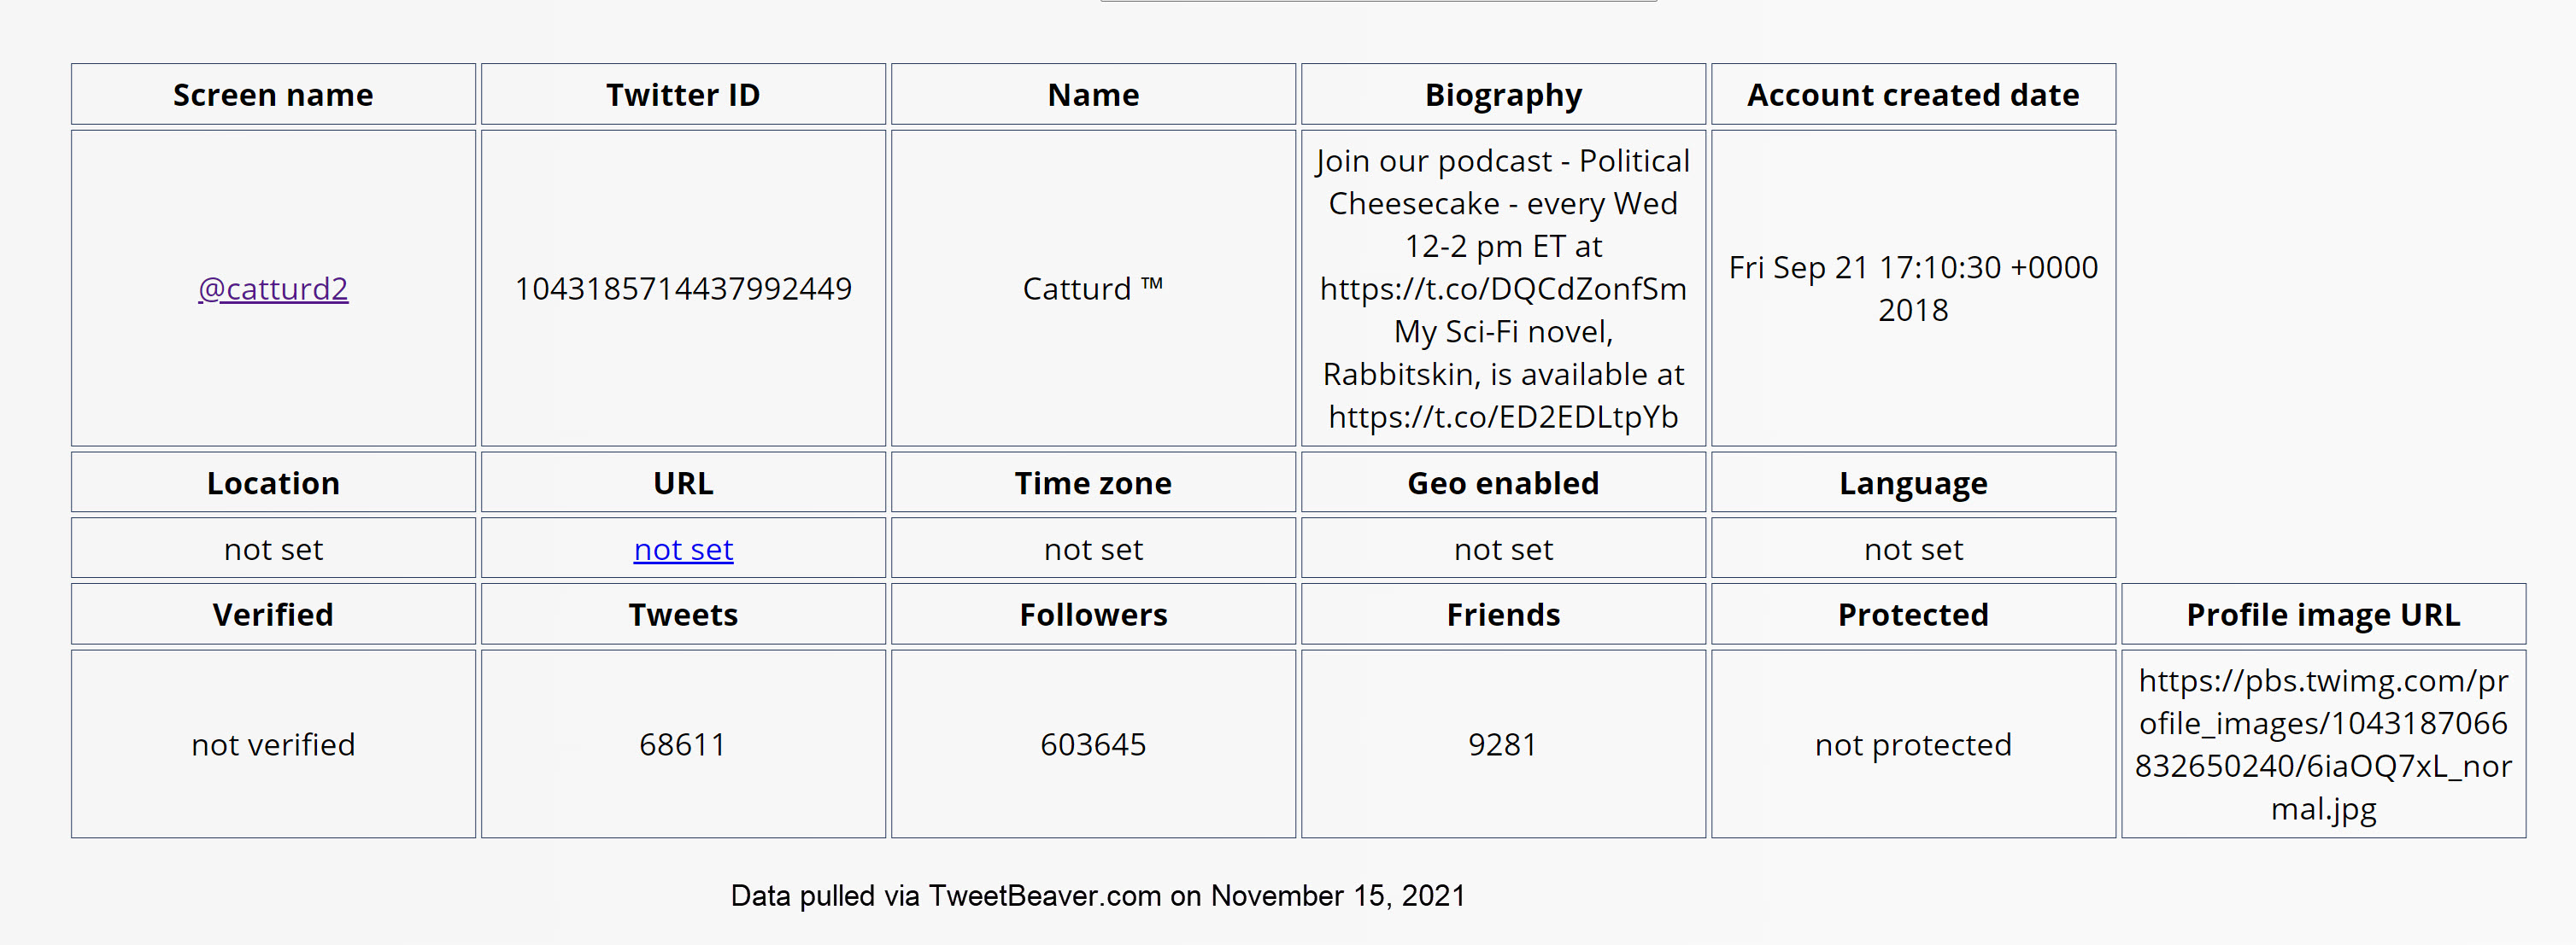Click the Time zone header cell
The height and width of the screenshot is (945, 2576).
pyautogui.click(x=1092, y=483)
